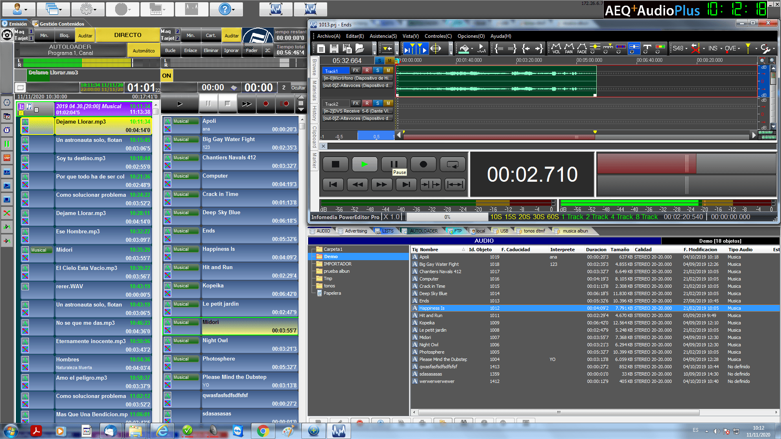Click the New document icon in PowerEditor toolbar
The width and height of the screenshot is (781, 439).
click(x=321, y=49)
